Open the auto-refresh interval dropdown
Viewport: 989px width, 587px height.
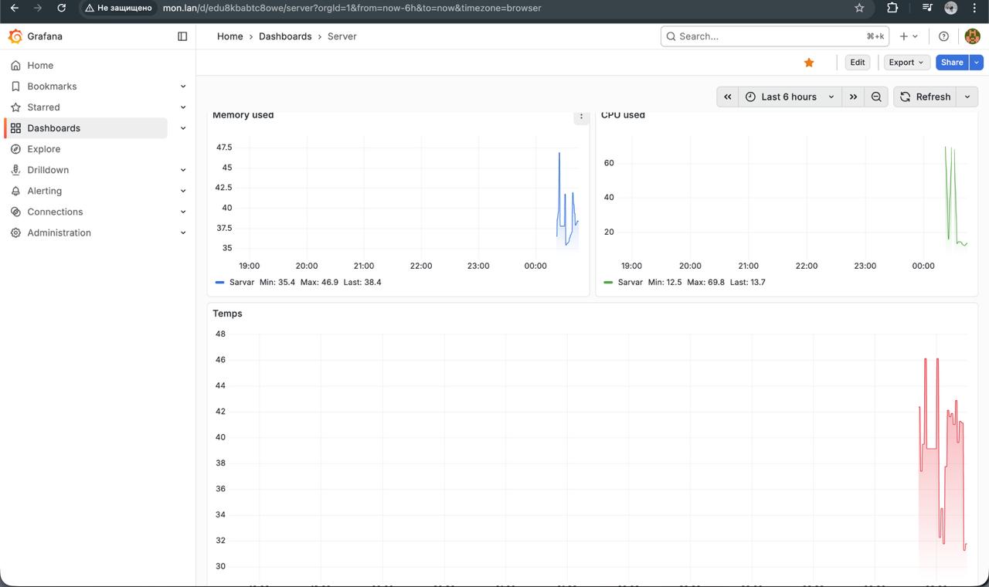tap(967, 97)
